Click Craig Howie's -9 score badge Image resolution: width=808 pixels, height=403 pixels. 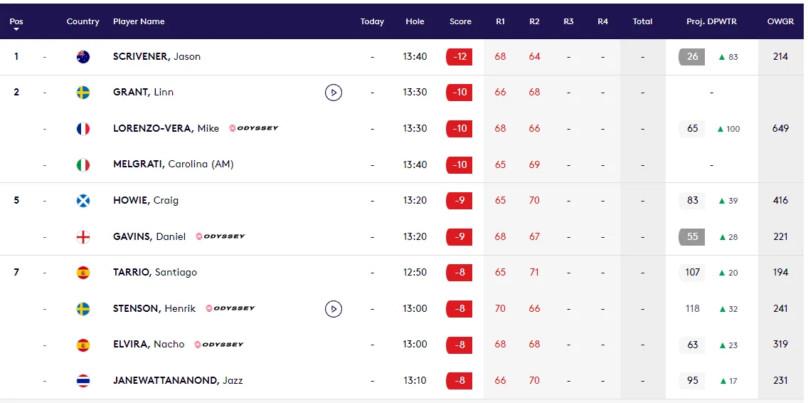(x=459, y=201)
